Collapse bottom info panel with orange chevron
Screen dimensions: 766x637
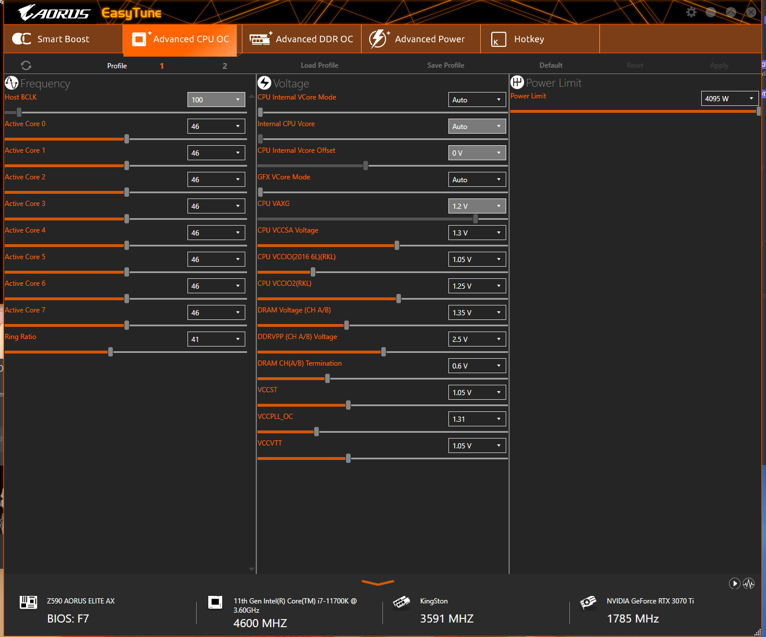378,583
